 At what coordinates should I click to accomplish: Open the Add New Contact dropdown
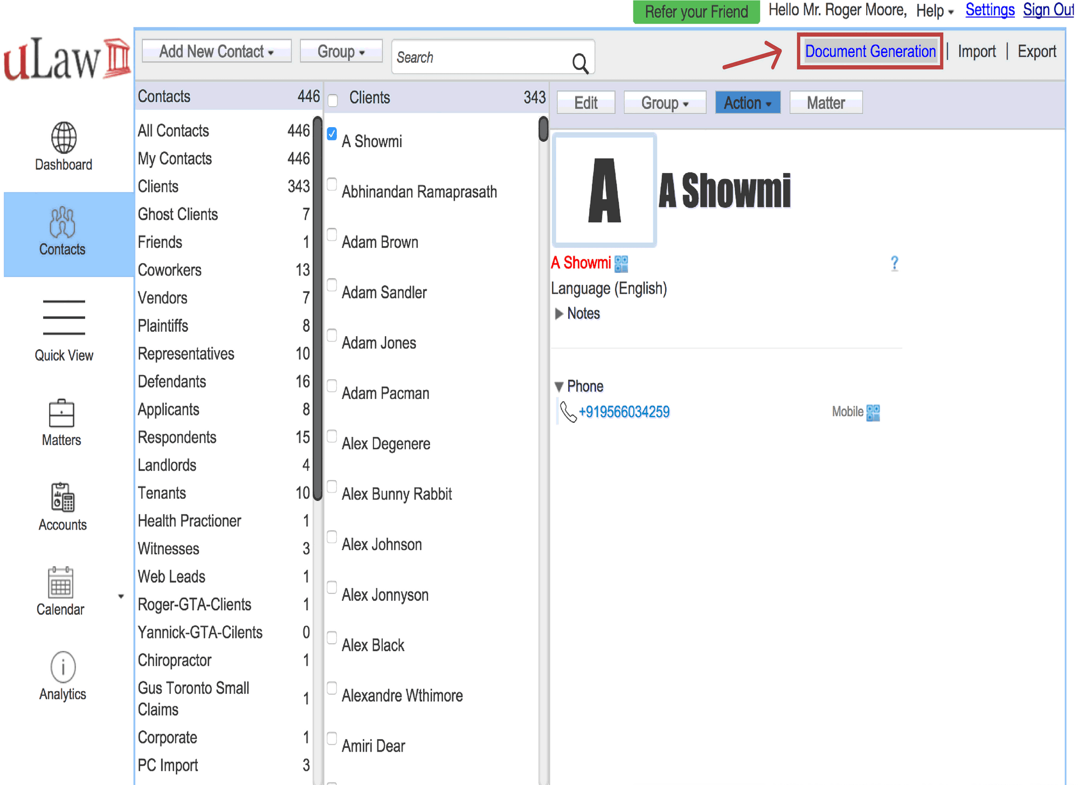[x=216, y=52]
